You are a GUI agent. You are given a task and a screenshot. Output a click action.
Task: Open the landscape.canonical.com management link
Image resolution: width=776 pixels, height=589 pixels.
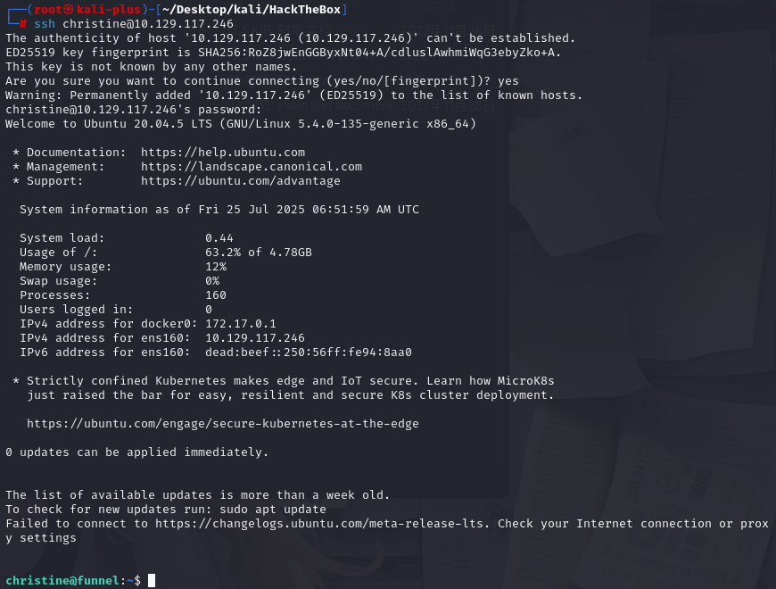pos(251,167)
